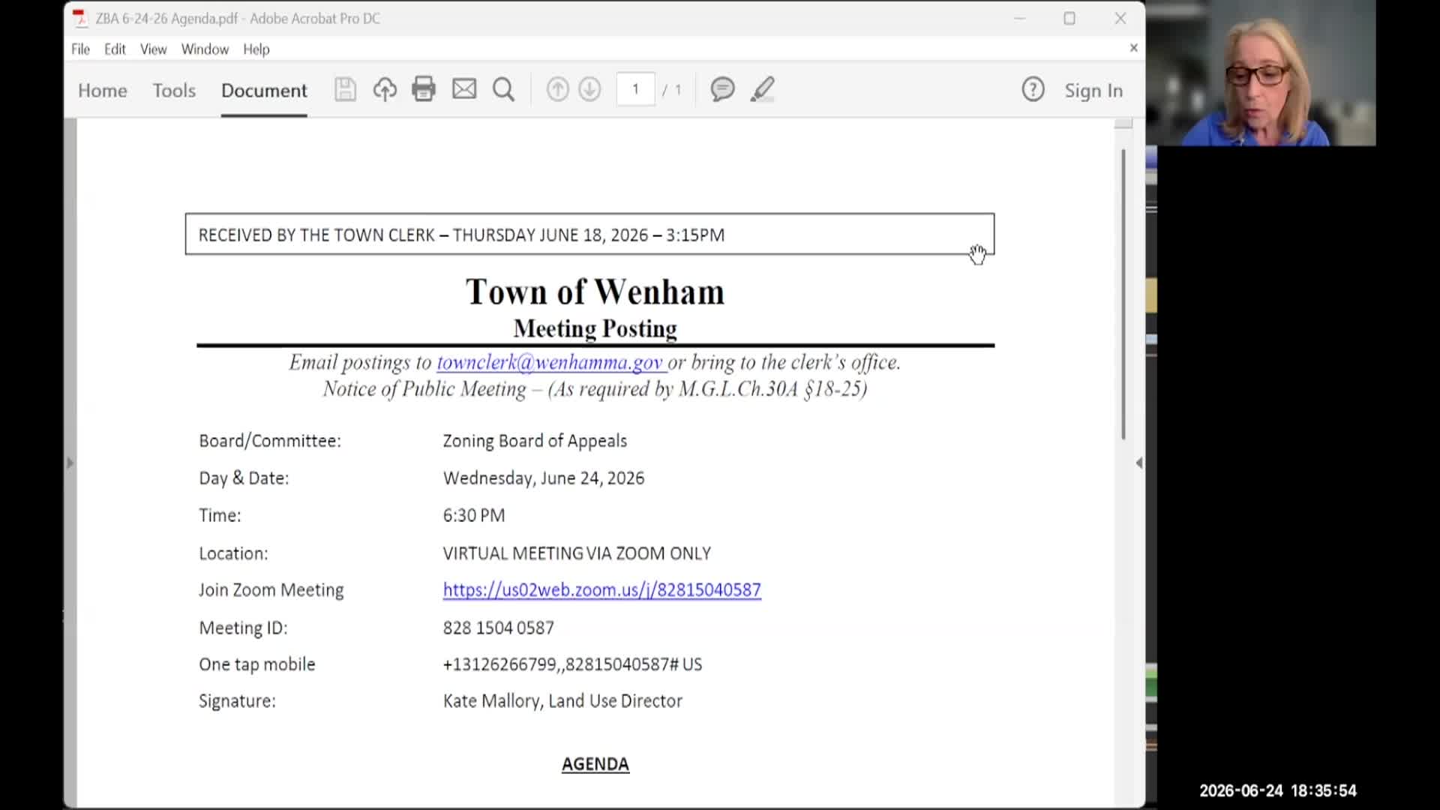Open the Zoom meeting URL link
This screenshot has height=810, width=1440.
tap(601, 590)
